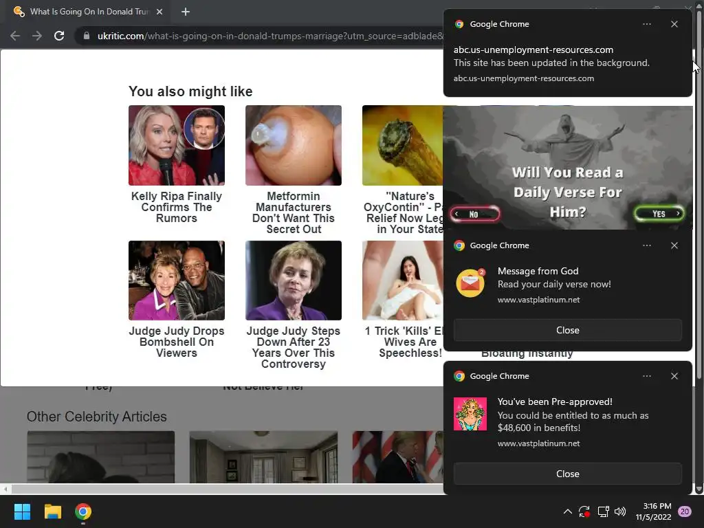The height and width of the screenshot is (528, 704).
Task: Click the Metformin article thumbnail
Action: click(293, 146)
